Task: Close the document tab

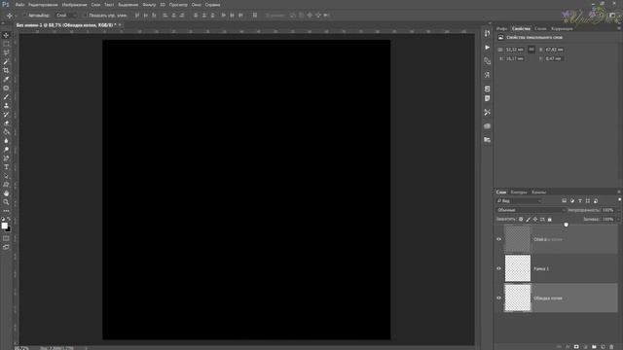Action: [x=120, y=25]
